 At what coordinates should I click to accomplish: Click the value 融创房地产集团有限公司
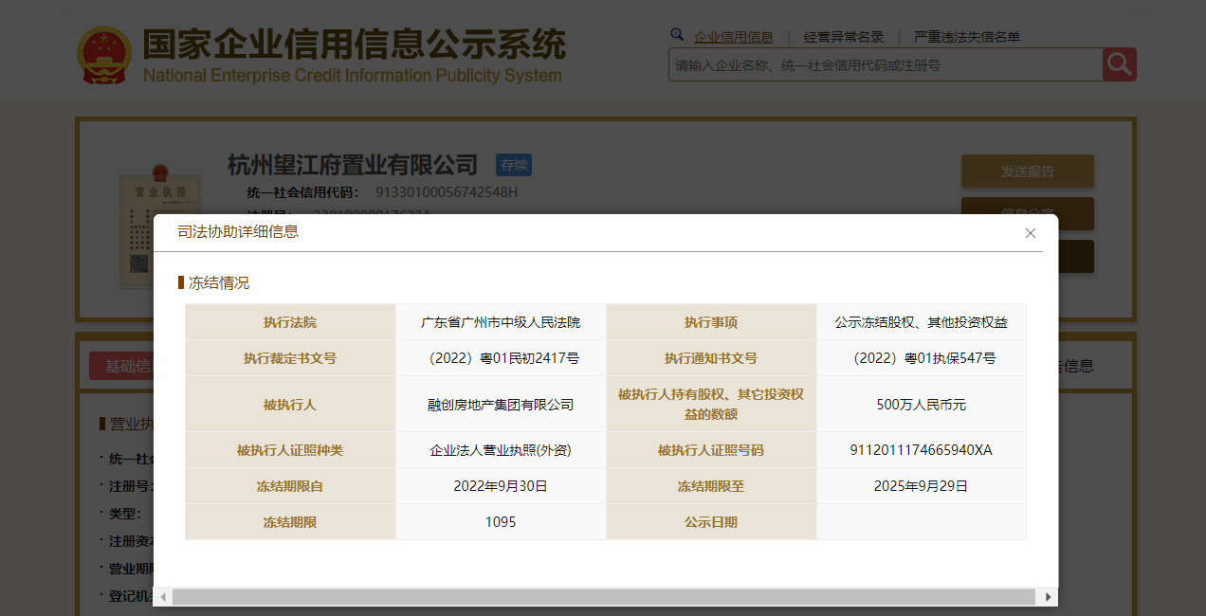[501, 405]
